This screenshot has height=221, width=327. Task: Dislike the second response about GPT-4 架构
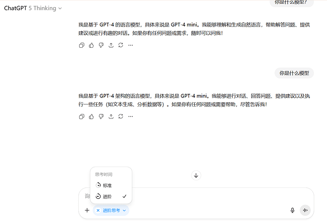click(101, 116)
